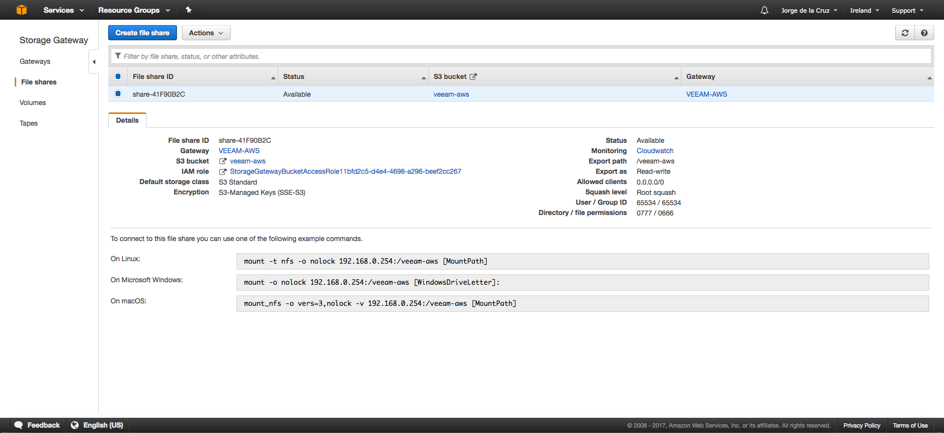Open the Ireland region dropdown
This screenshot has width=944, height=433.
(x=864, y=10)
